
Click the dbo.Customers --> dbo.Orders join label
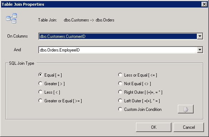pos(89,20)
